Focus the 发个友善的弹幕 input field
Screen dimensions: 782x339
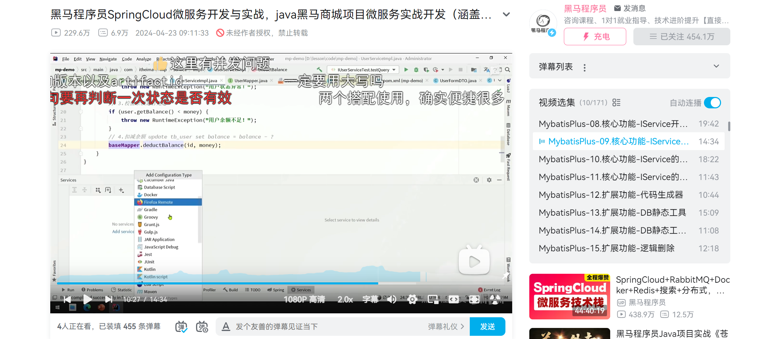pos(328,327)
